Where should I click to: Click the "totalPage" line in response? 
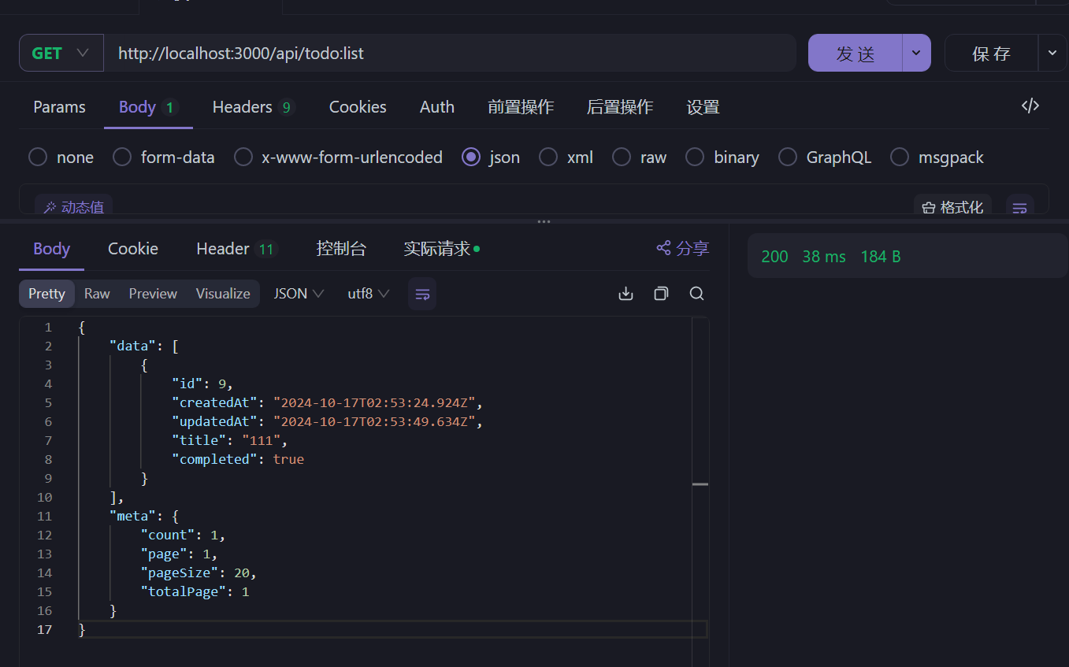click(195, 591)
